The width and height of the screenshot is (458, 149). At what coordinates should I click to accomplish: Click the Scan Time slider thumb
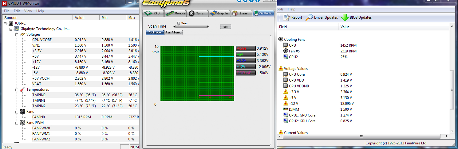coord(178,23)
